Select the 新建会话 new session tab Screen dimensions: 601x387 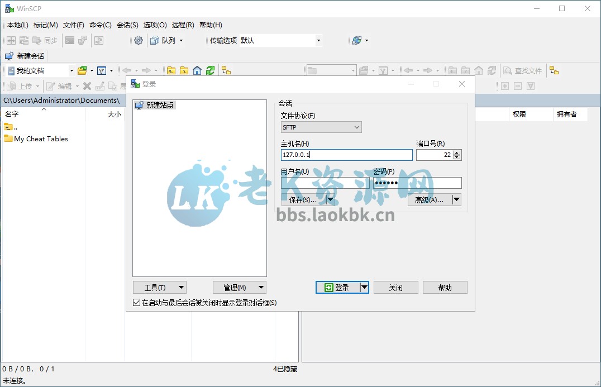[x=25, y=56]
